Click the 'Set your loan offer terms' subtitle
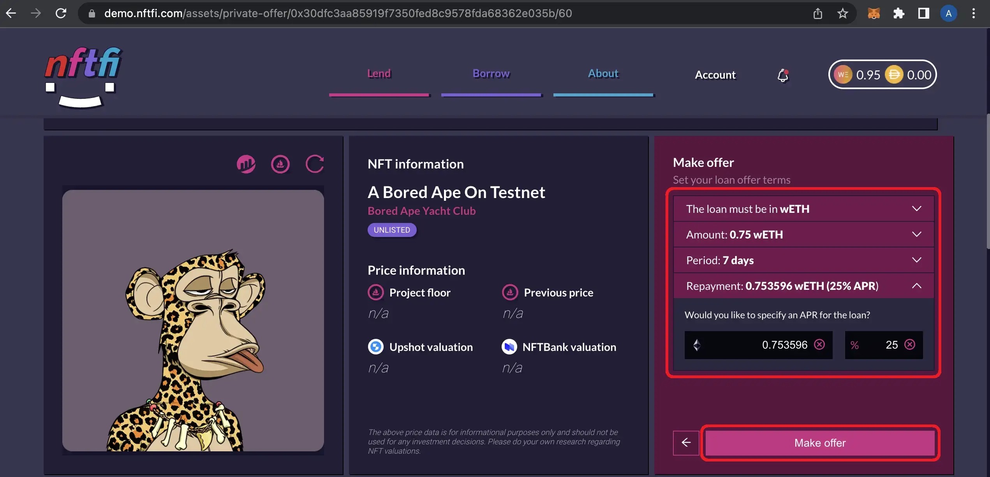 732,180
